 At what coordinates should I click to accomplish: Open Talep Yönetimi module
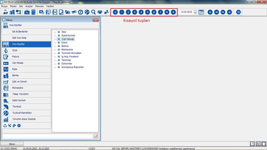click(x=27, y=94)
